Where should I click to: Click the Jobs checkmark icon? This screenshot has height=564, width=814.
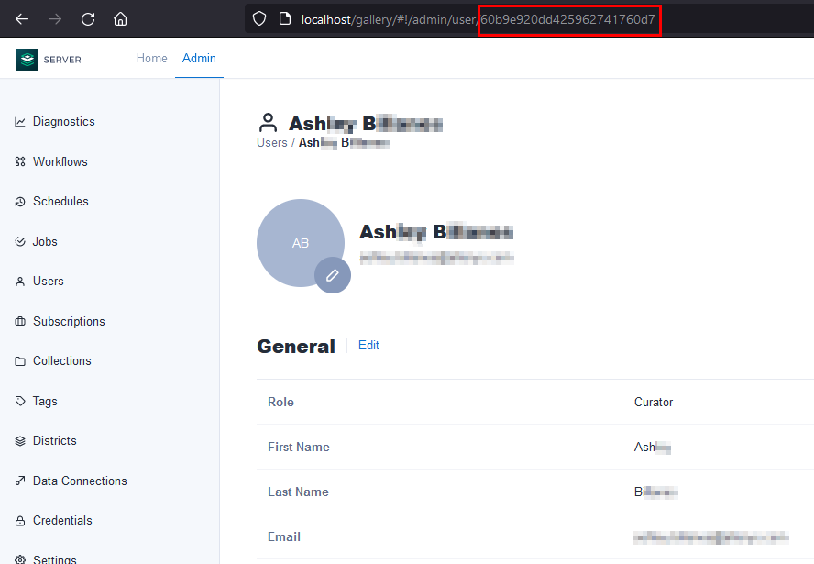tap(21, 241)
